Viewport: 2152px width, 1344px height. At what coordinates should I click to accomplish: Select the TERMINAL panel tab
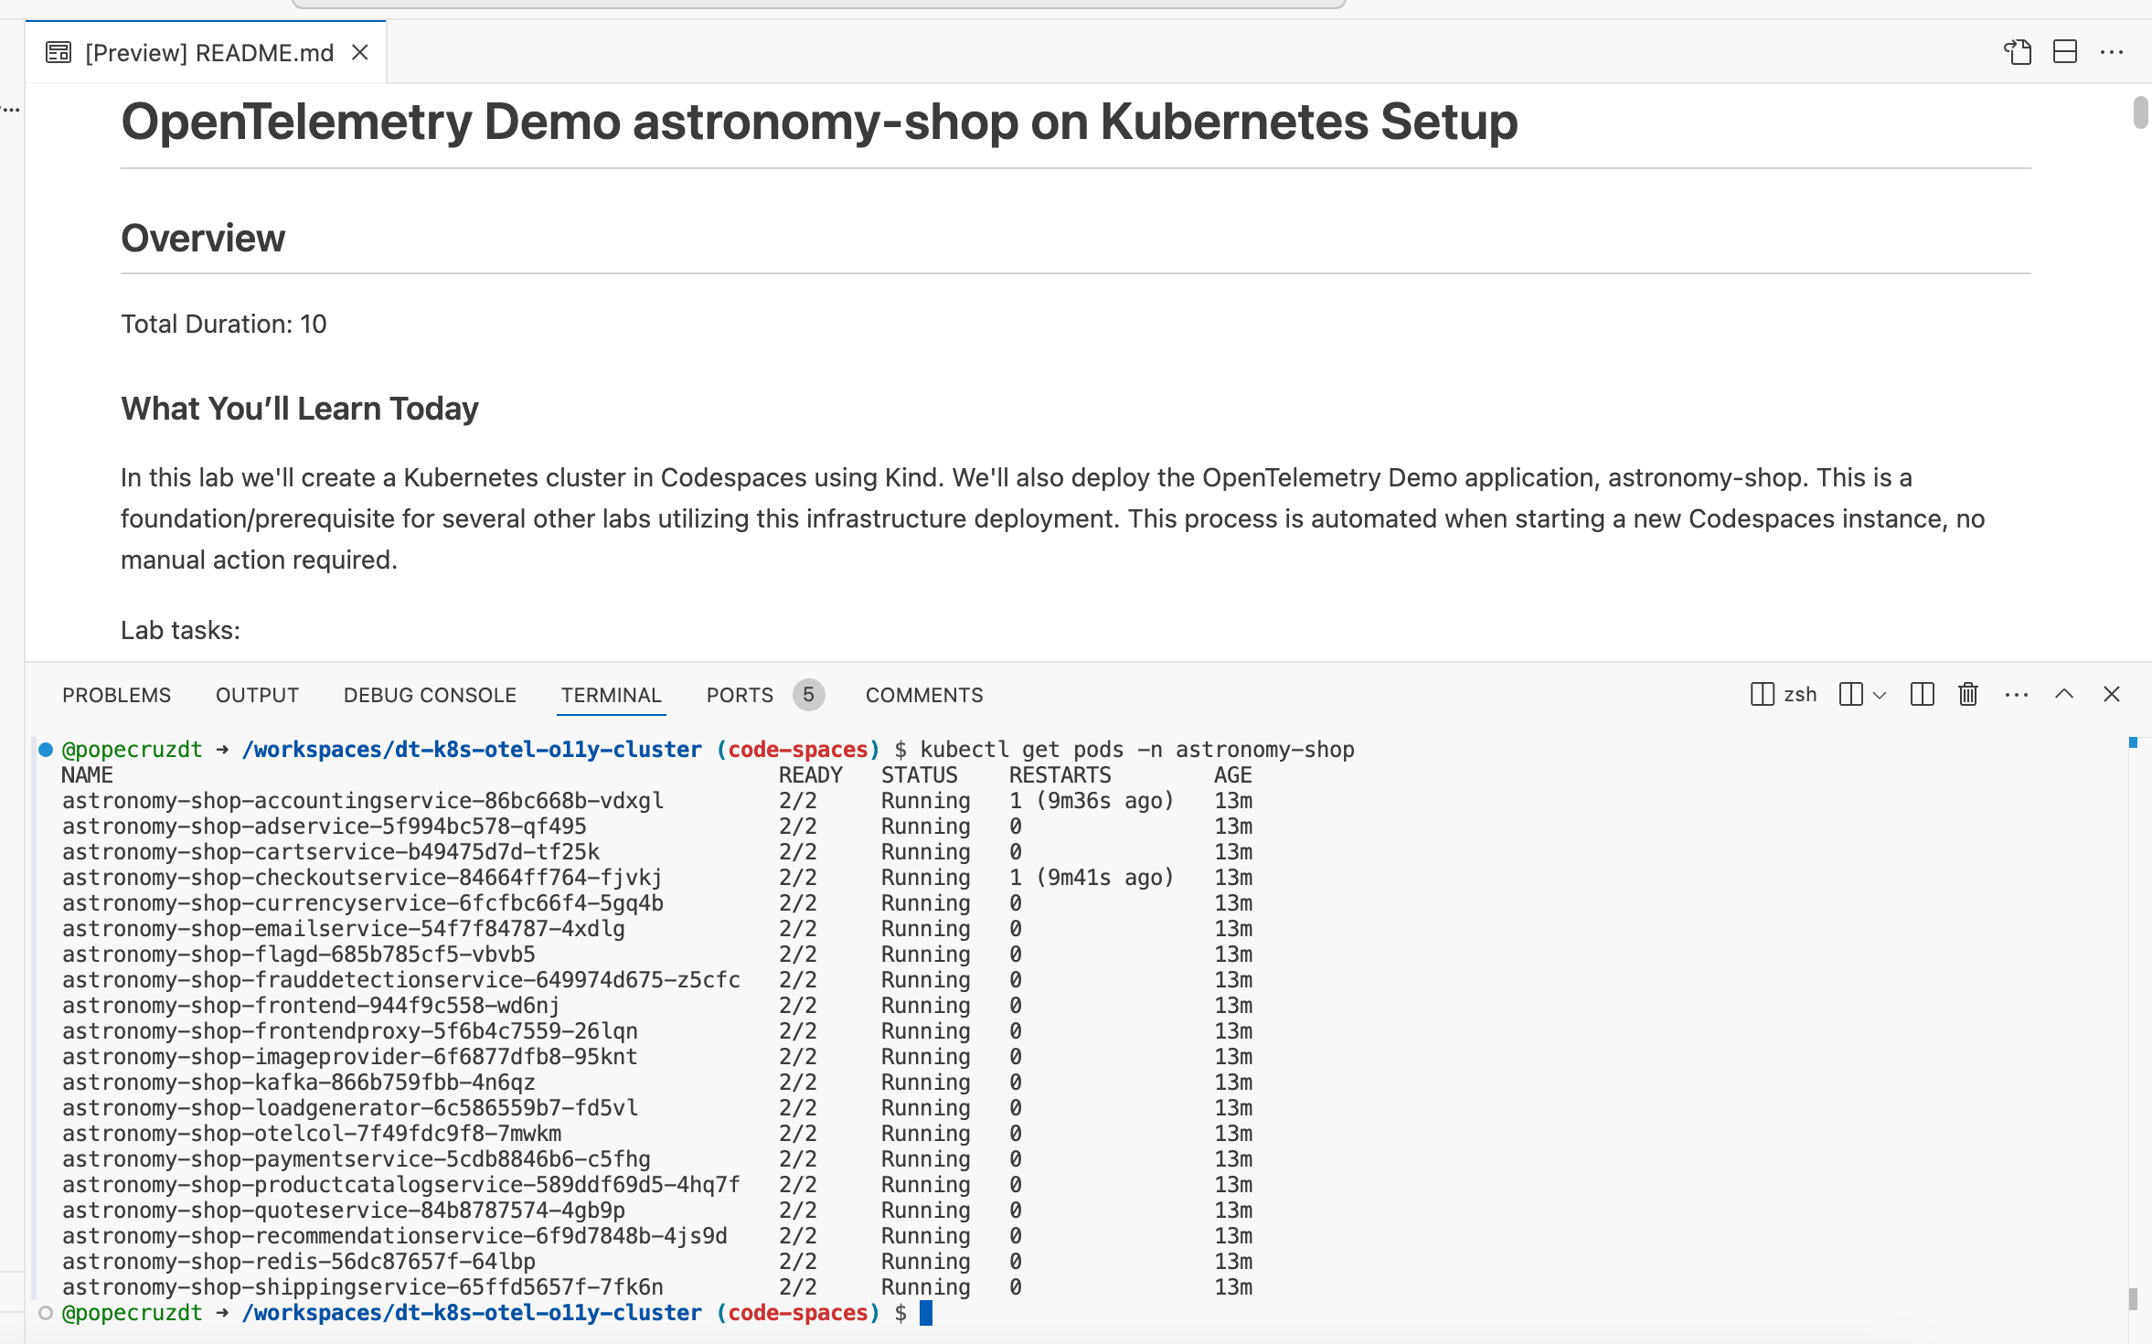[611, 695]
